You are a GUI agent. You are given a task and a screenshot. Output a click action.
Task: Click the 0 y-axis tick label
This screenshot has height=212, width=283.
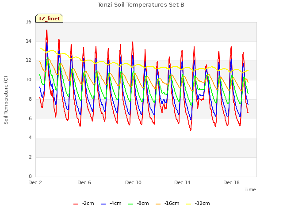tap(30, 176)
